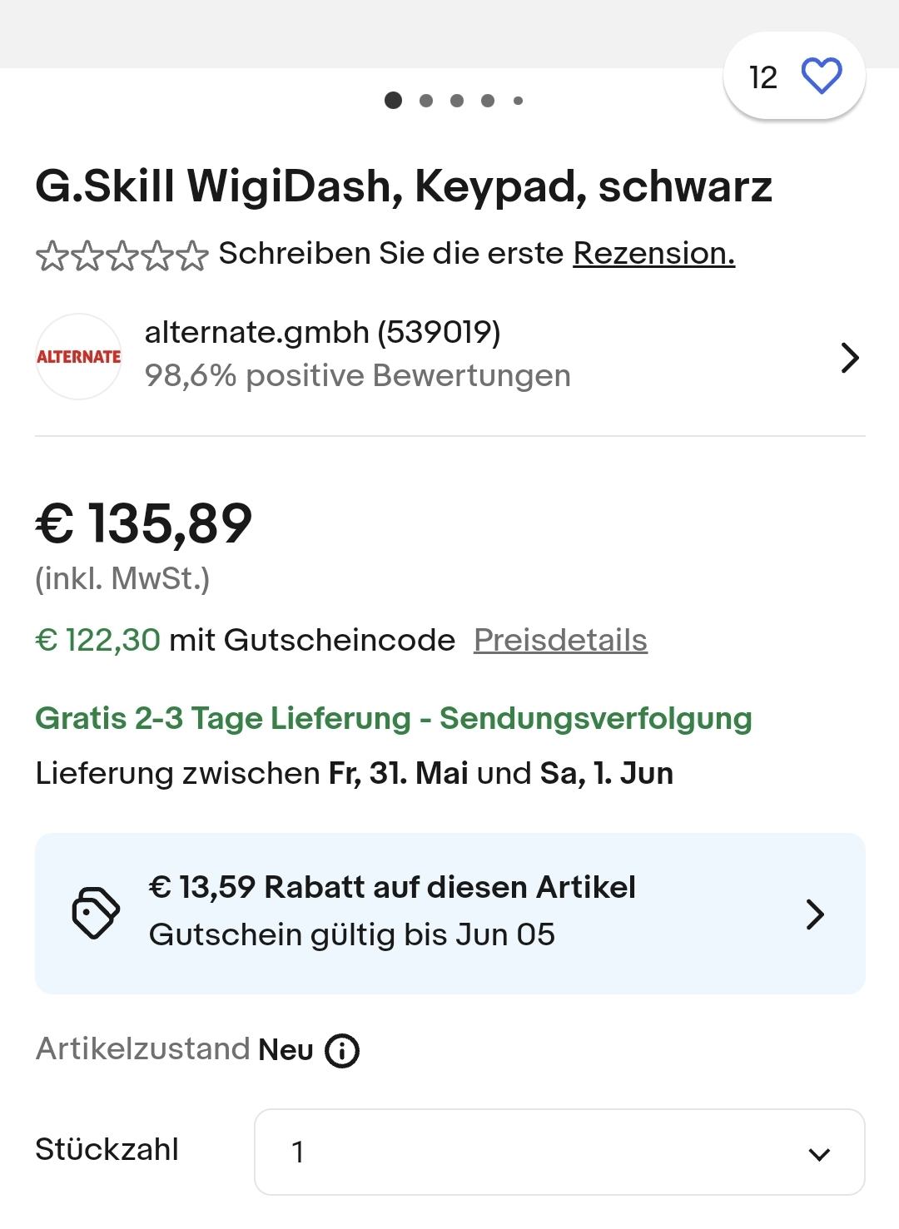Tap the heart watchlist icon
Image resolution: width=899 pixels, height=1229 pixels.
[x=822, y=77]
